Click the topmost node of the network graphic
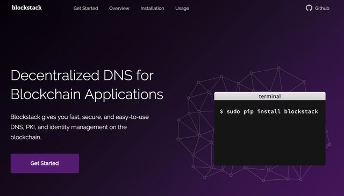344x196 pixels. click(x=278, y=67)
